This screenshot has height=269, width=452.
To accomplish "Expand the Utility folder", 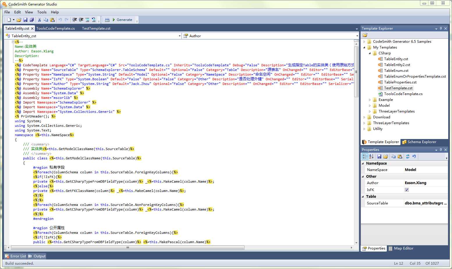I will point(364,129).
